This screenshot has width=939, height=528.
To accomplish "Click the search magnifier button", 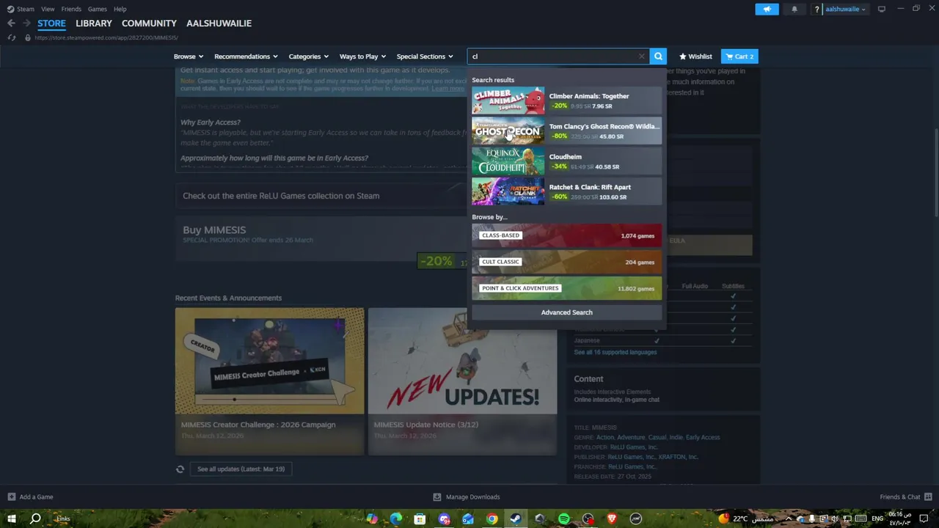I will [658, 56].
